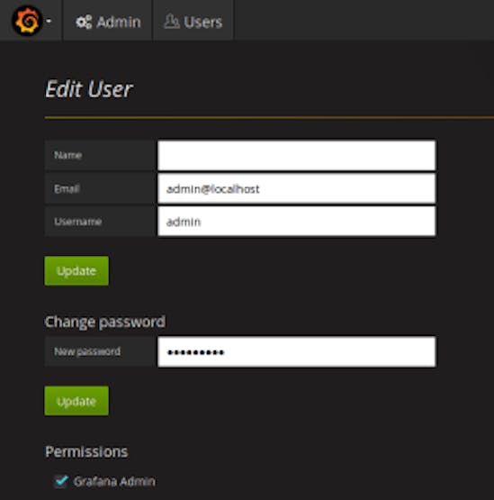Toggle the Grafana Admin checkbox
Screen dimensions: 494x500
61,481
